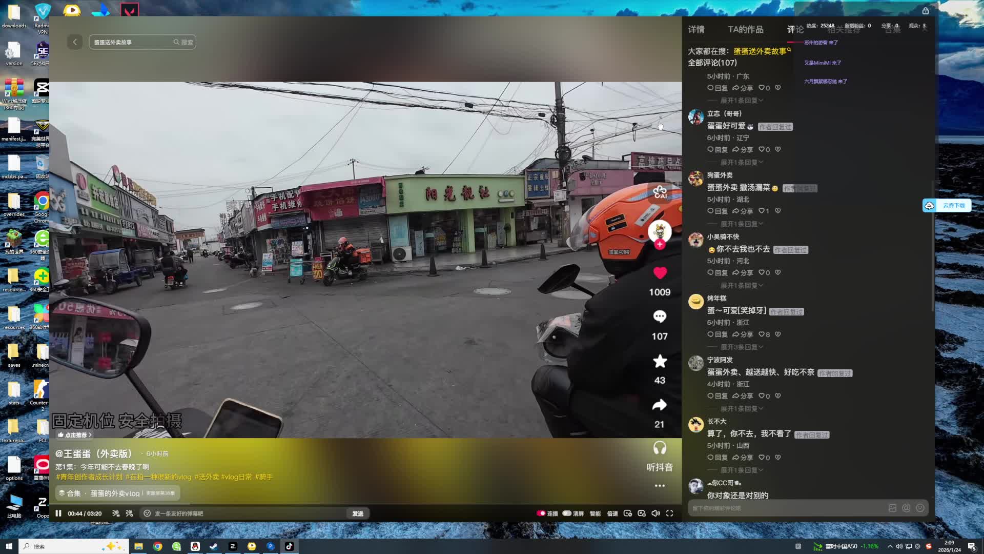Screen dimensions: 984x554
Task: Click the red heart like icon
Action: [660, 273]
